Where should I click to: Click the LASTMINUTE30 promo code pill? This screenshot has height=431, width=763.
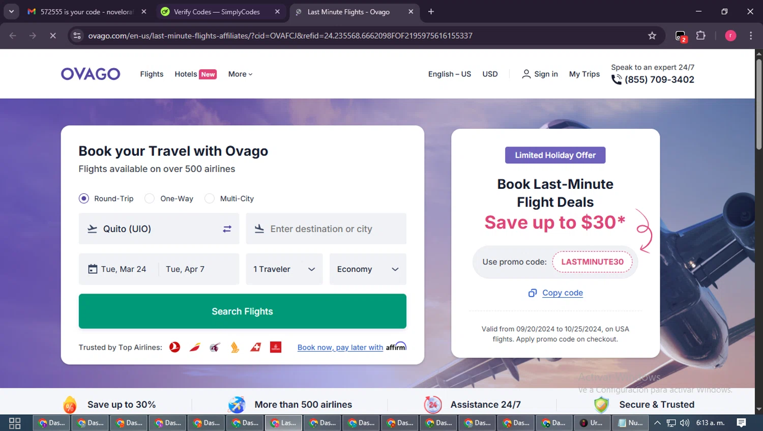click(592, 262)
